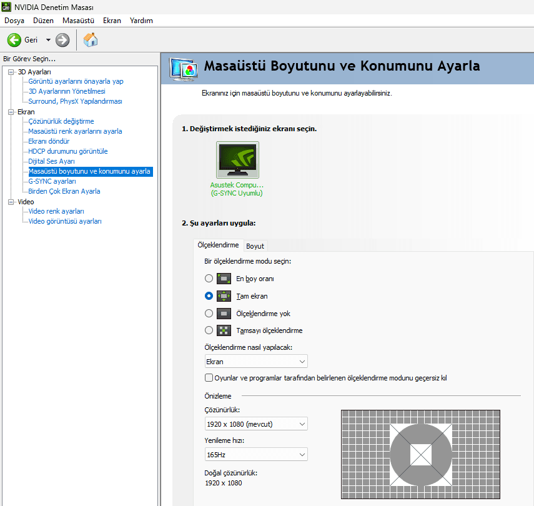Click the Home house icon in toolbar
This screenshot has width=534, height=506.
(91, 40)
